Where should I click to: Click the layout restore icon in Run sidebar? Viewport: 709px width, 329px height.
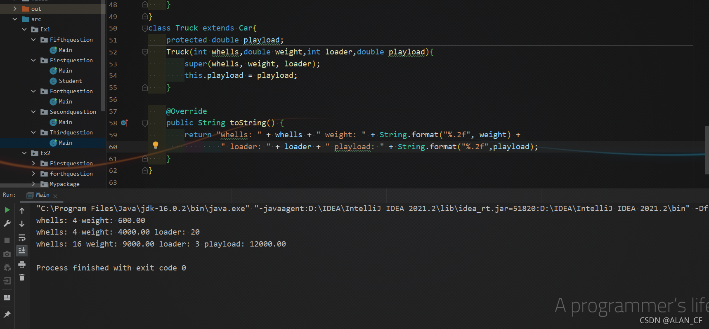[x=7, y=298]
